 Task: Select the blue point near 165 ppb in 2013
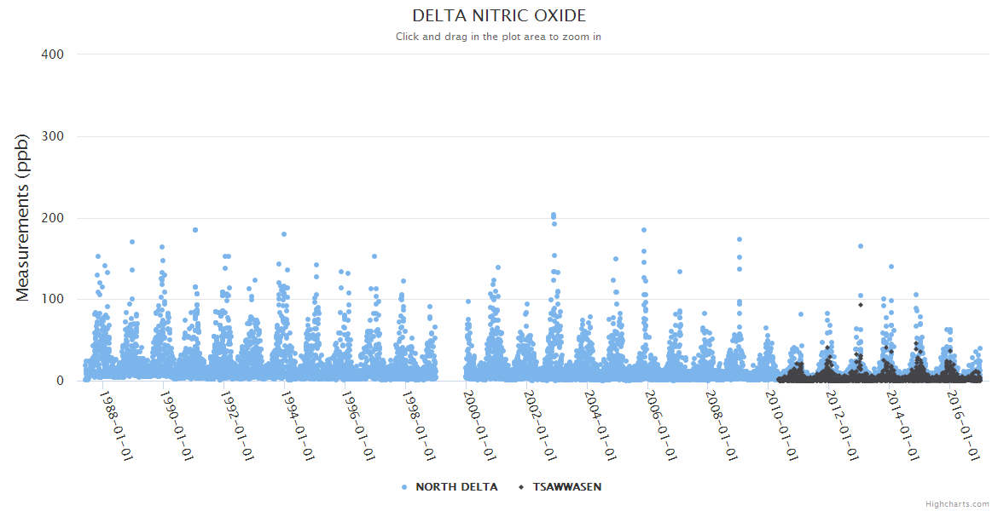(x=861, y=246)
